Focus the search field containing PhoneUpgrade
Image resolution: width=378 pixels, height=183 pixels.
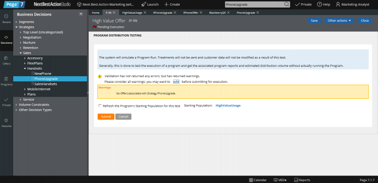pyautogui.click(x=254, y=4)
